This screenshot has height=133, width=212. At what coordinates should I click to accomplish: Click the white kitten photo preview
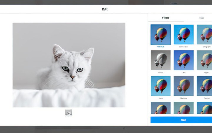click(x=69, y=65)
